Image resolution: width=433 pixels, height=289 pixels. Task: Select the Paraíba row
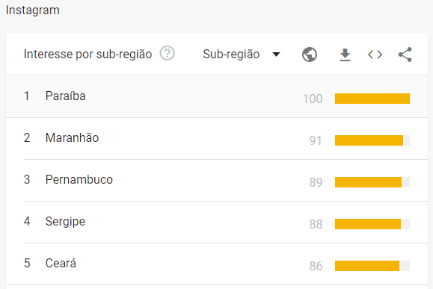pos(217,96)
